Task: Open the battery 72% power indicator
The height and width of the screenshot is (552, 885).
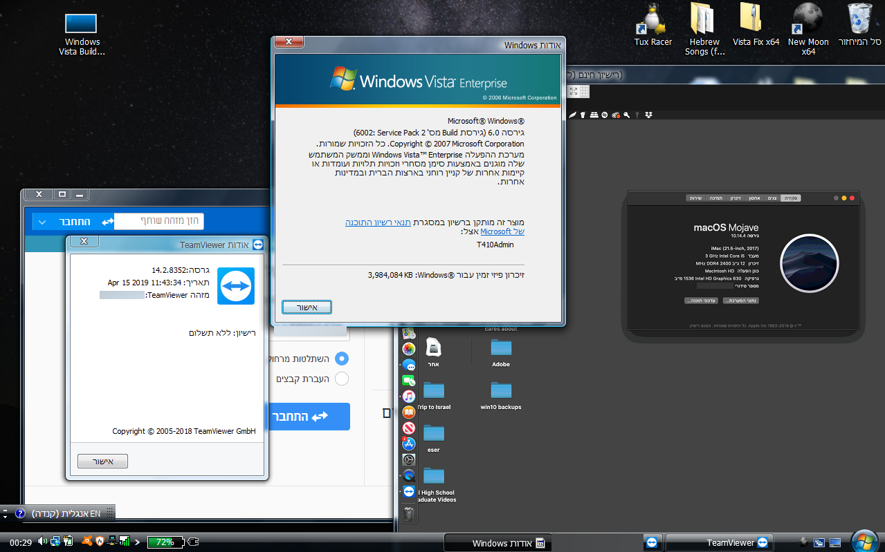Action: point(166,542)
